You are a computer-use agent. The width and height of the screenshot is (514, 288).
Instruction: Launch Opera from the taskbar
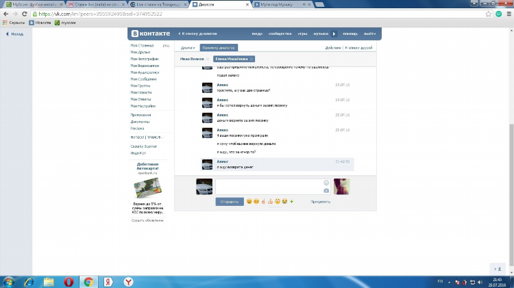pyautogui.click(x=69, y=282)
